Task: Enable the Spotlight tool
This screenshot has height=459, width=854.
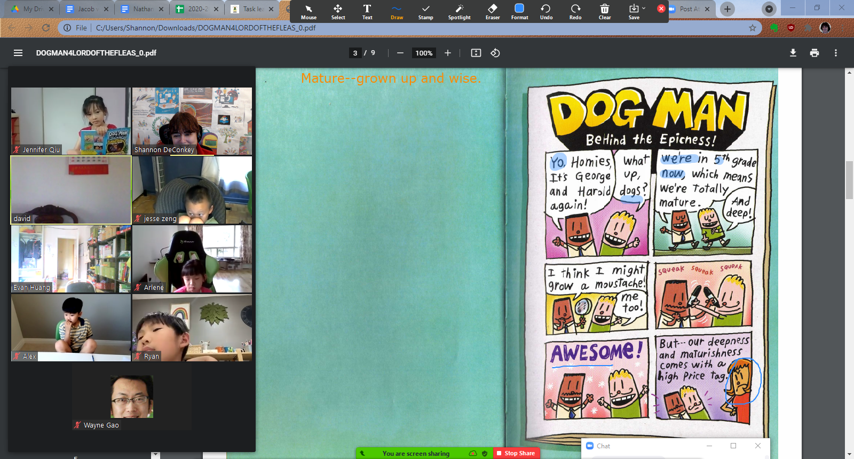Action: click(459, 11)
